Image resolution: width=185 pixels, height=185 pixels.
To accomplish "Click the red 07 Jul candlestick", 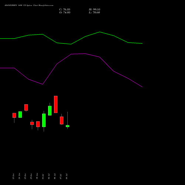I will [62, 120].
